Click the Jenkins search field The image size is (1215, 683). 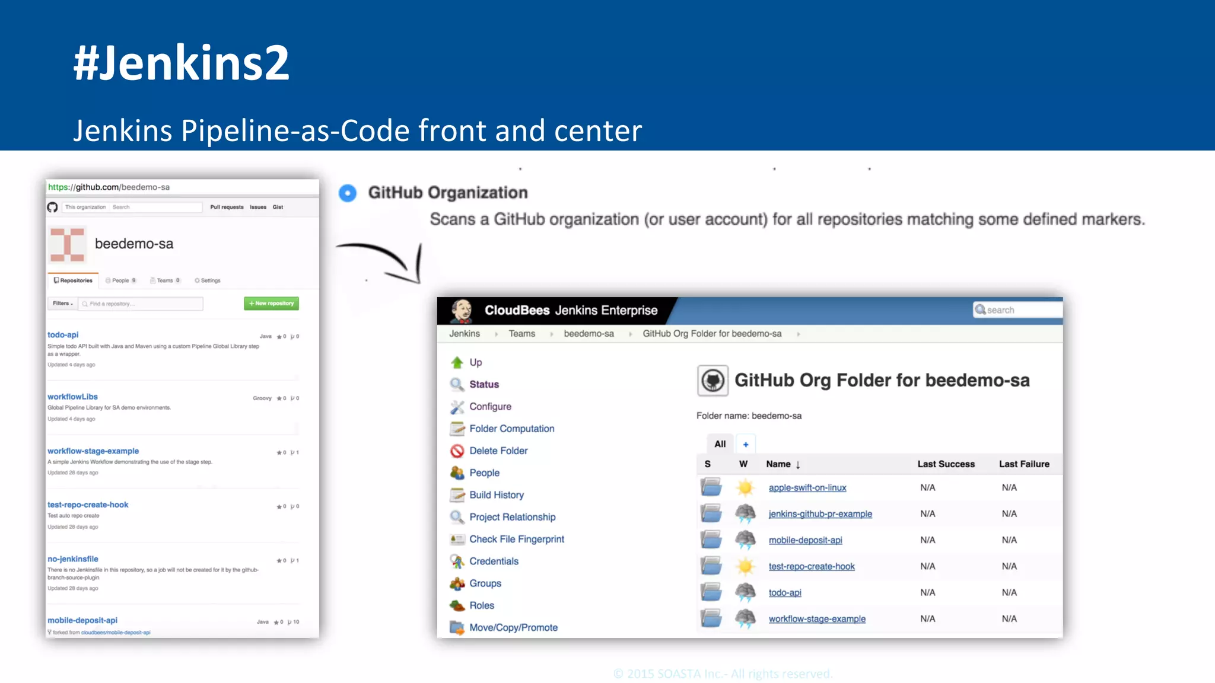(1017, 310)
